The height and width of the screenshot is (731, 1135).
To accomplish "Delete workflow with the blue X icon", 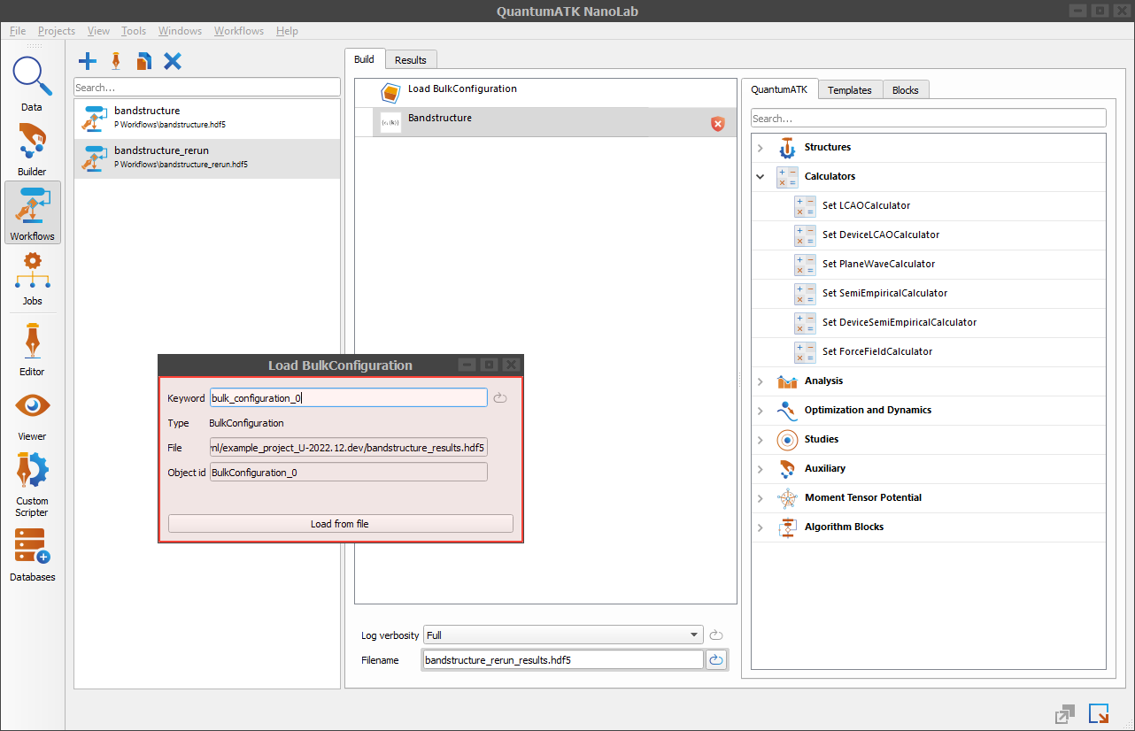I will pos(173,61).
